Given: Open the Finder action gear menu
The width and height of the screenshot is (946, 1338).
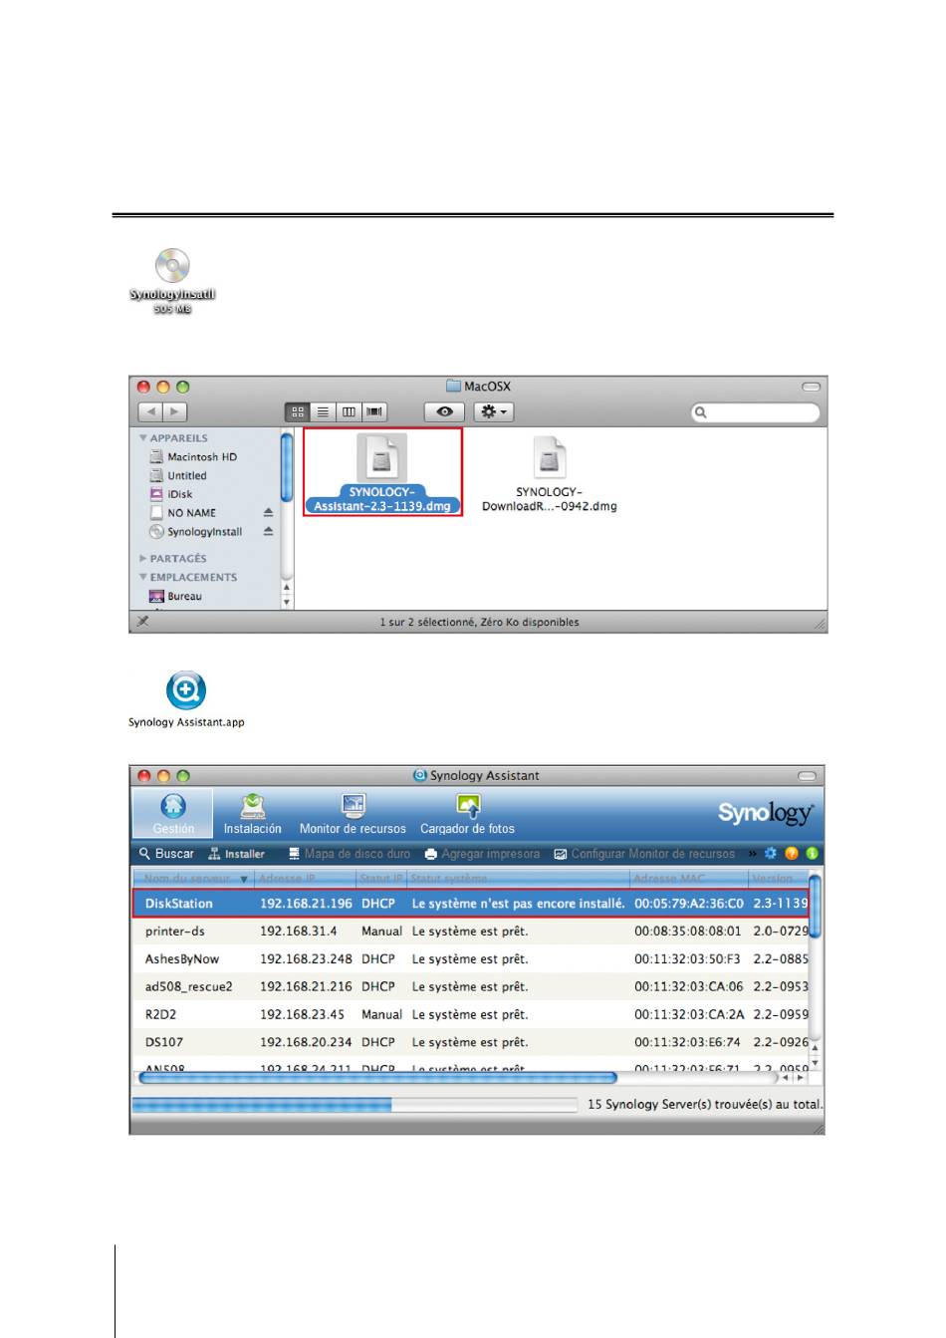Looking at the screenshot, I should pyautogui.click(x=493, y=411).
